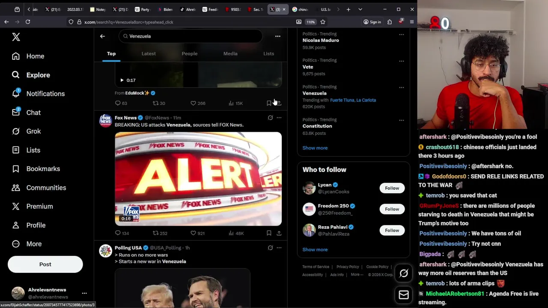
Task: Click Show more under trends
Action: pos(315,148)
